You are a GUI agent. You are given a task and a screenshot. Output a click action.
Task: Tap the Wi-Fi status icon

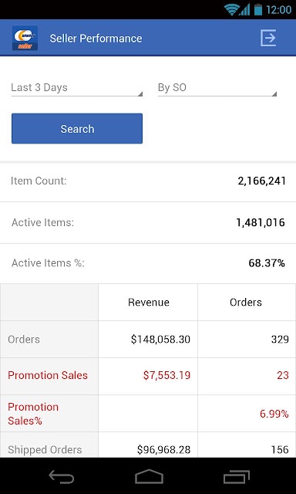click(x=231, y=10)
